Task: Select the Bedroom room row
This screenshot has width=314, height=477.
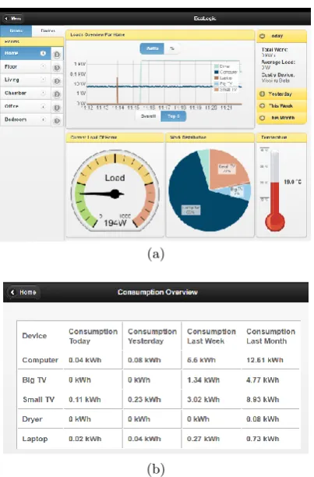Action: [x=25, y=119]
